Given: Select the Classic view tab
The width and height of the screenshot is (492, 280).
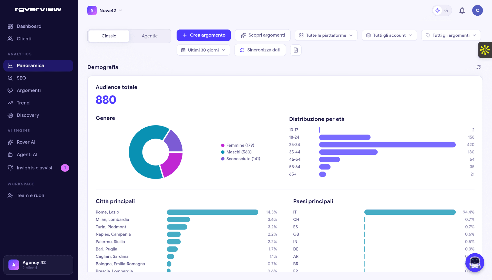Looking at the screenshot, I should coord(109,36).
